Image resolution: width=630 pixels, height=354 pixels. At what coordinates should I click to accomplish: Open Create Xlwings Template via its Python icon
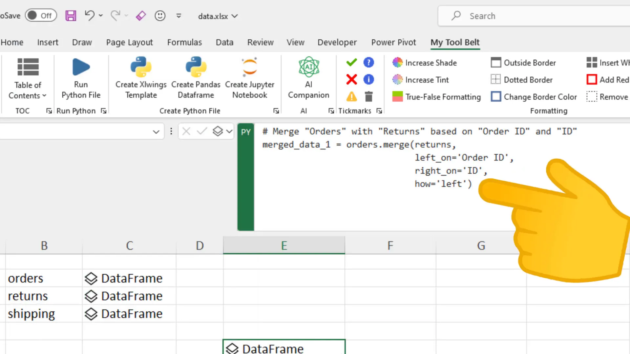[x=141, y=67]
